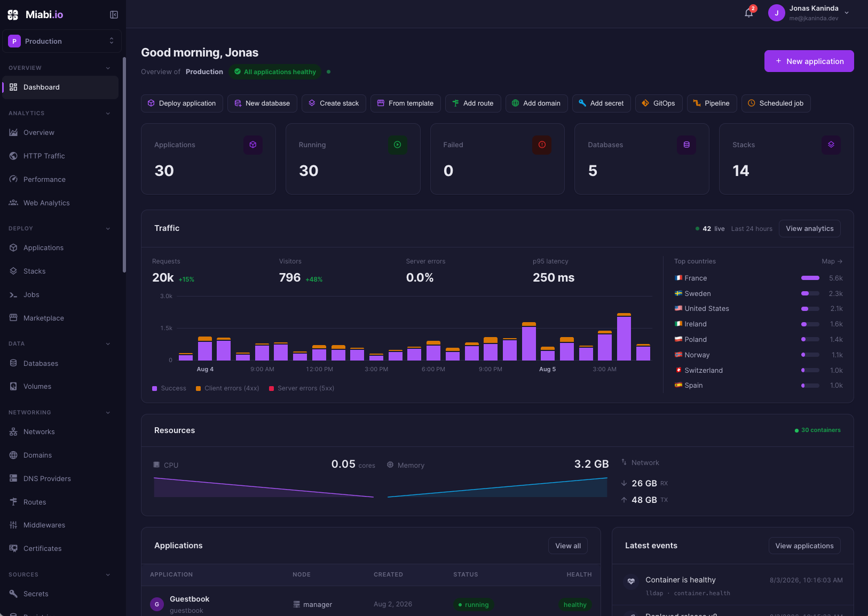Open Stacks in sidebar
This screenshot has height=616, width=868.
click(60, 271)
